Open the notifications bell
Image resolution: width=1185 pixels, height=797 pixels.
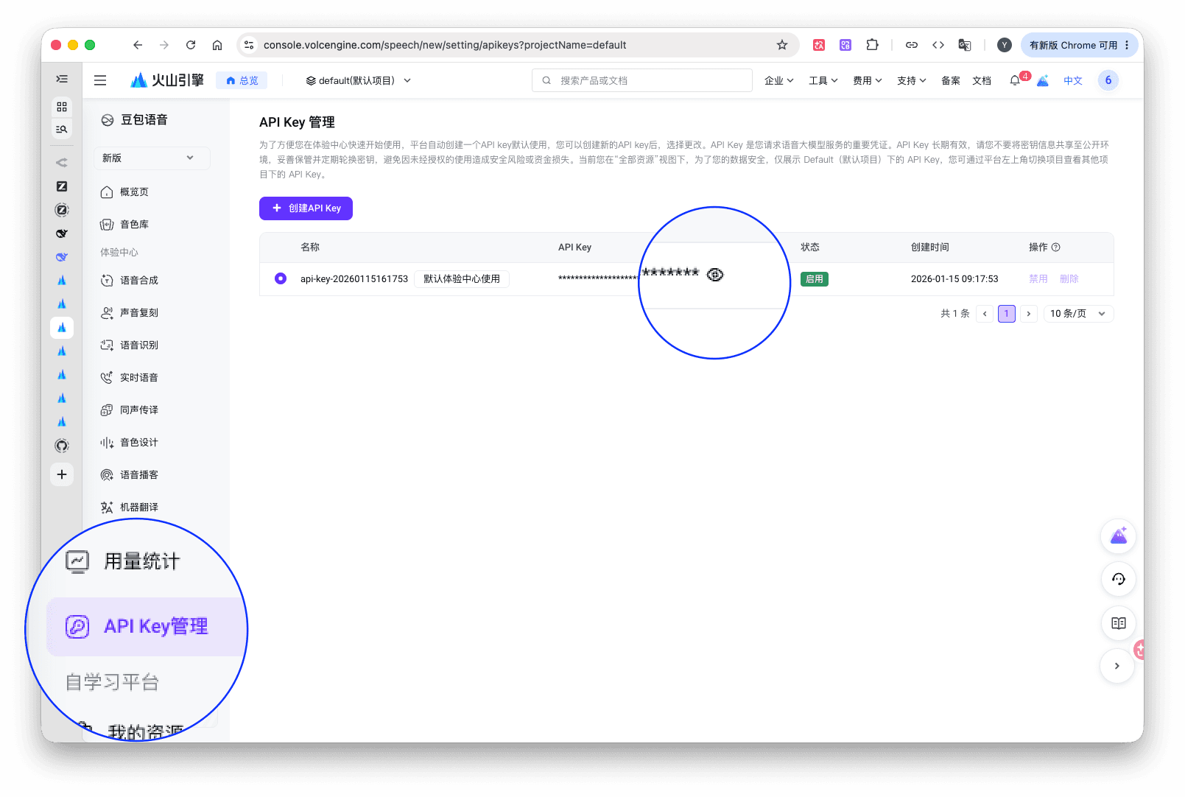click(1015, 80)
